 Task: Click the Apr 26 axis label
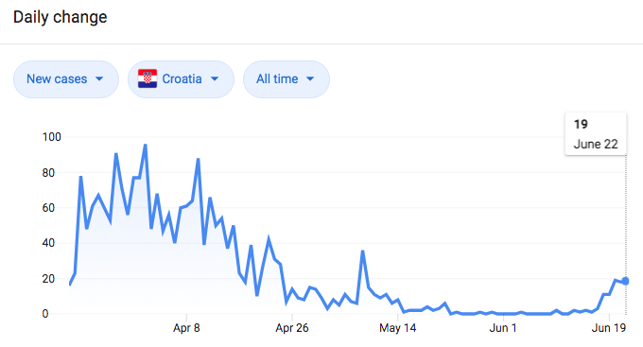(292, 328)
